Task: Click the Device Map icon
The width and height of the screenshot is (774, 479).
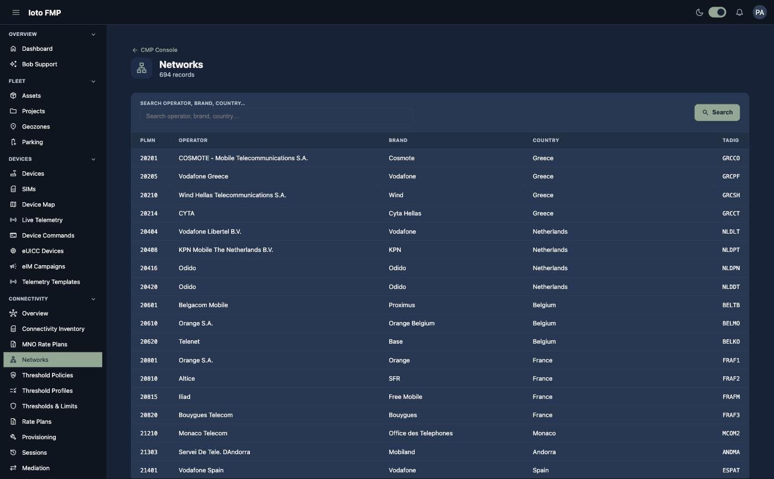Action: (13, 204)
